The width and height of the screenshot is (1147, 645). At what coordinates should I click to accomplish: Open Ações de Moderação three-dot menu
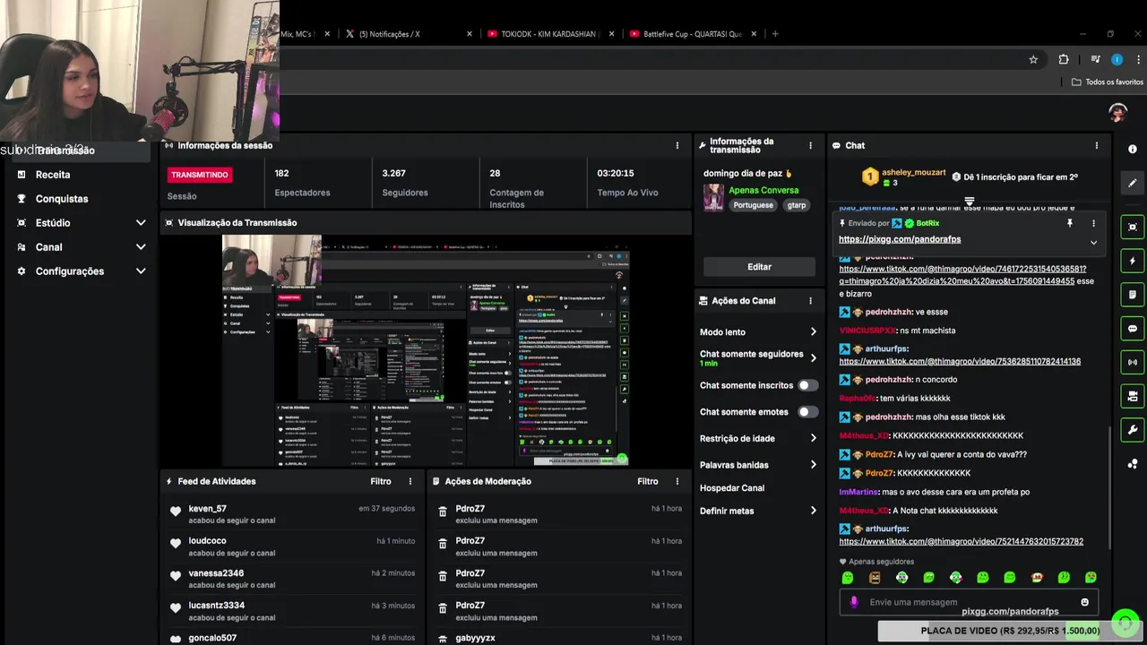click(x=677, y=481)
